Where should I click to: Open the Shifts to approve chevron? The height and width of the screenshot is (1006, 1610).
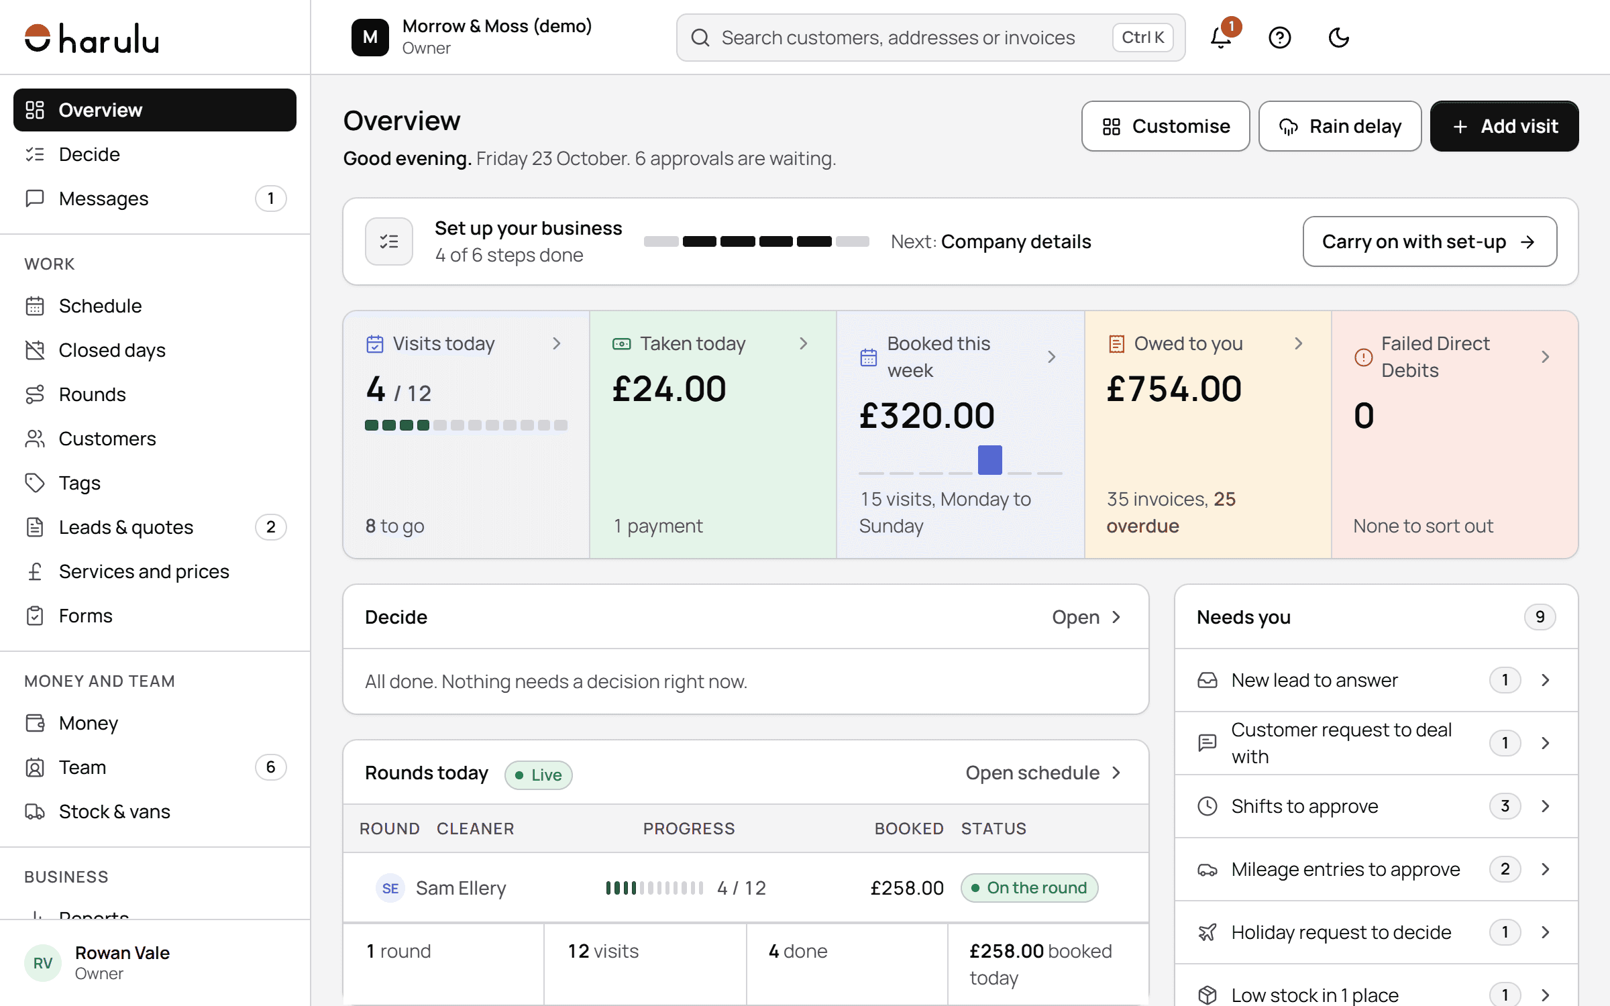(x=1545, y=806)
